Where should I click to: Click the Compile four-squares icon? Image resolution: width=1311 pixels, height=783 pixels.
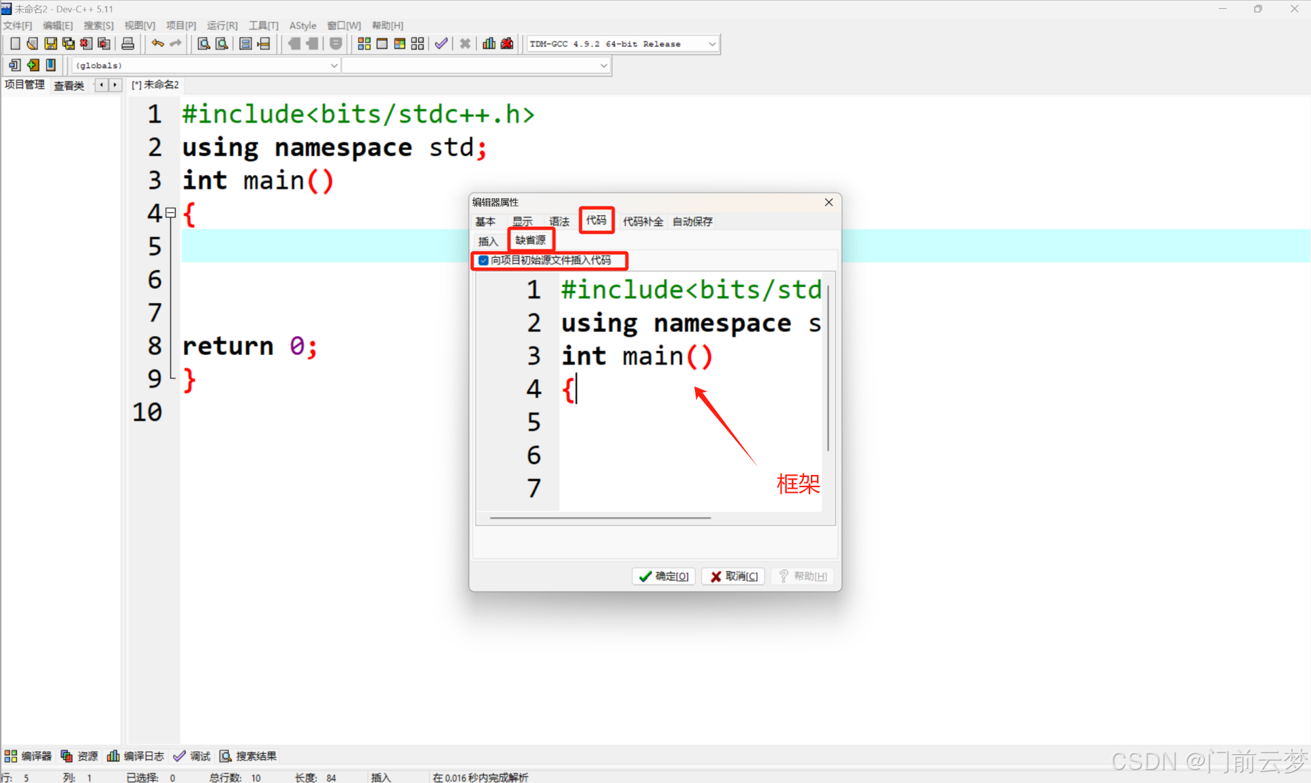point(364,44)
